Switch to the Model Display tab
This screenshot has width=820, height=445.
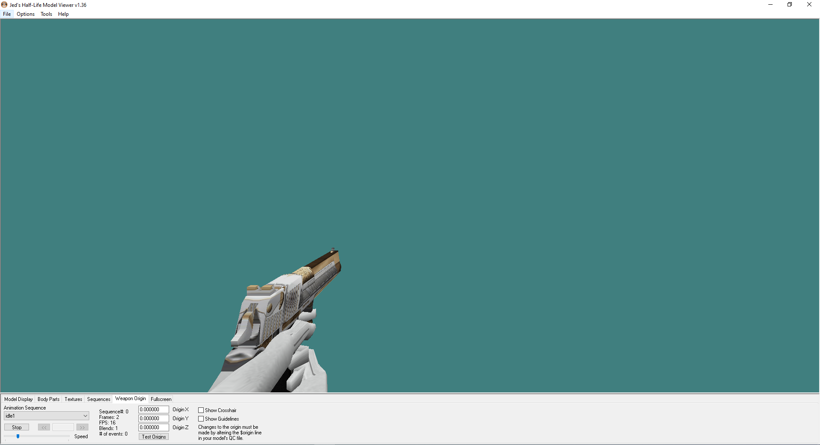18,399
